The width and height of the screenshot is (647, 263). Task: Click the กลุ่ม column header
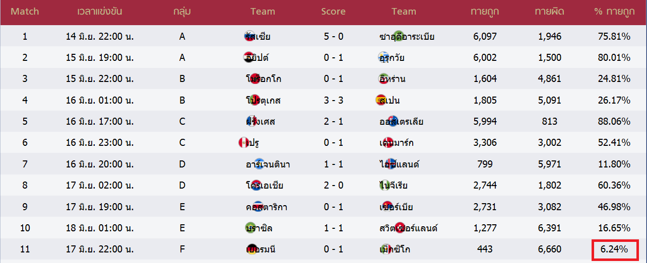coord(182,11)
